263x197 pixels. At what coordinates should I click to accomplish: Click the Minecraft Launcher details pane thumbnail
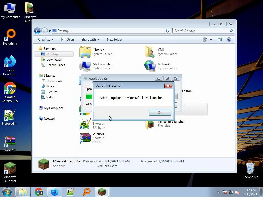(44, 164)
